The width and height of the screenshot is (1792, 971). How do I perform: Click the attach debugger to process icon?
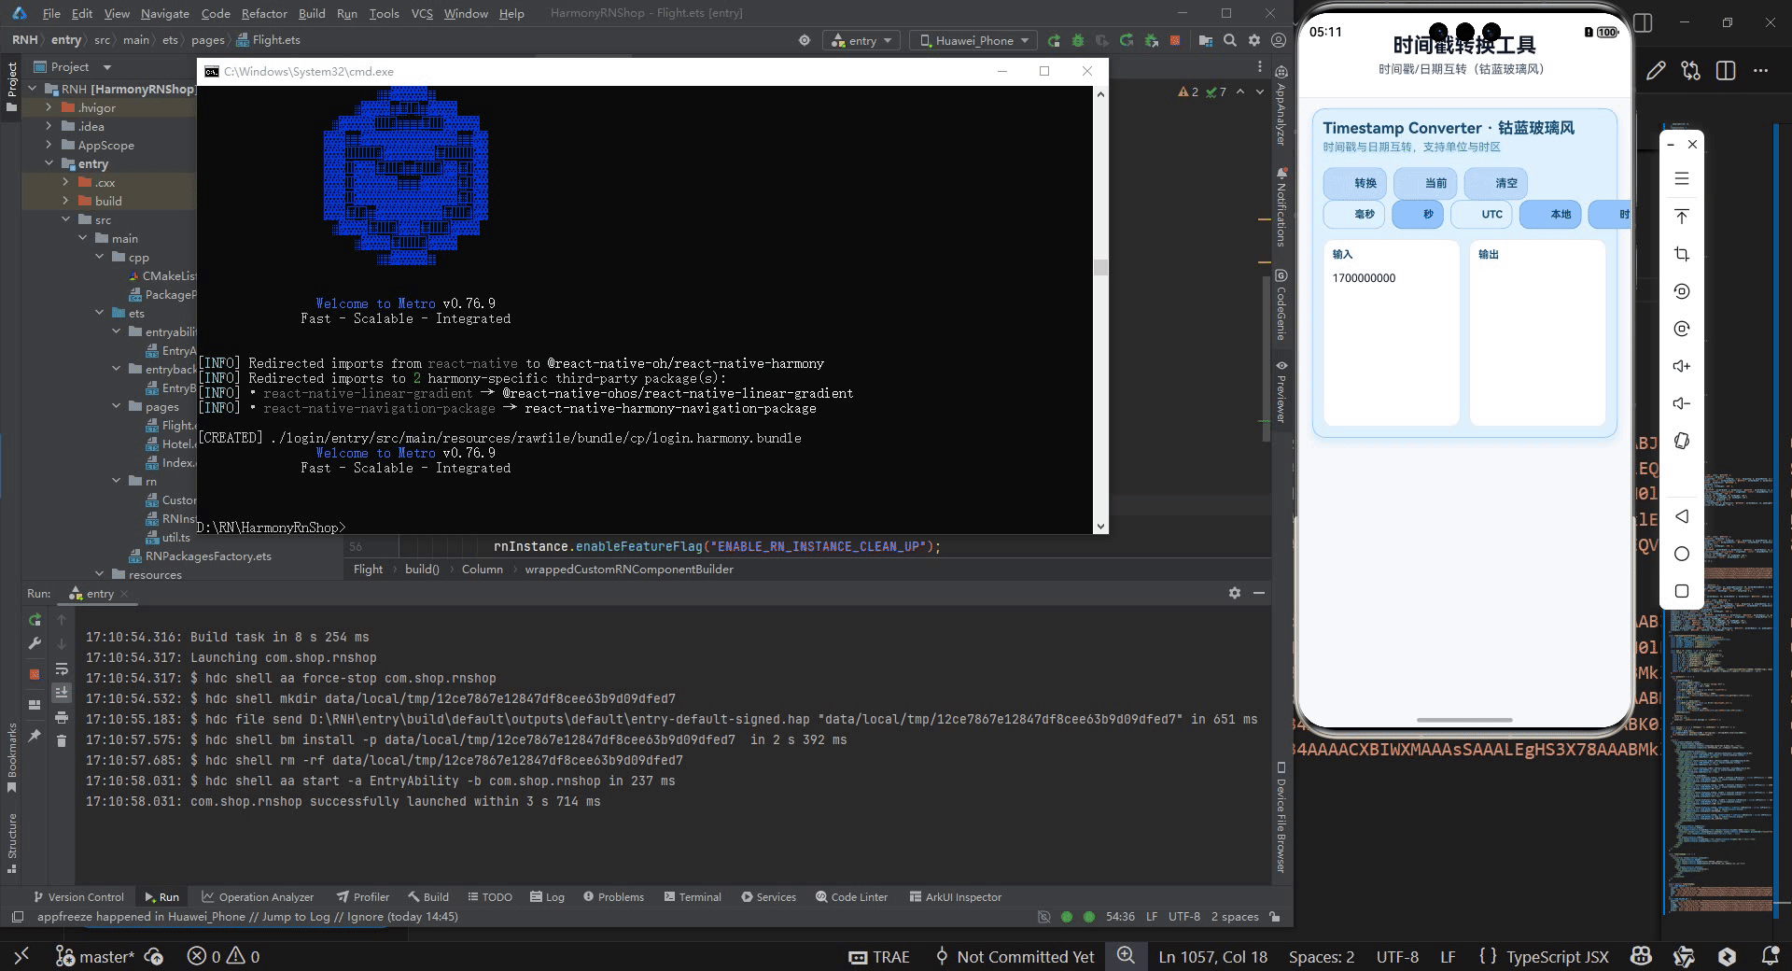[x=1151, y=40]
